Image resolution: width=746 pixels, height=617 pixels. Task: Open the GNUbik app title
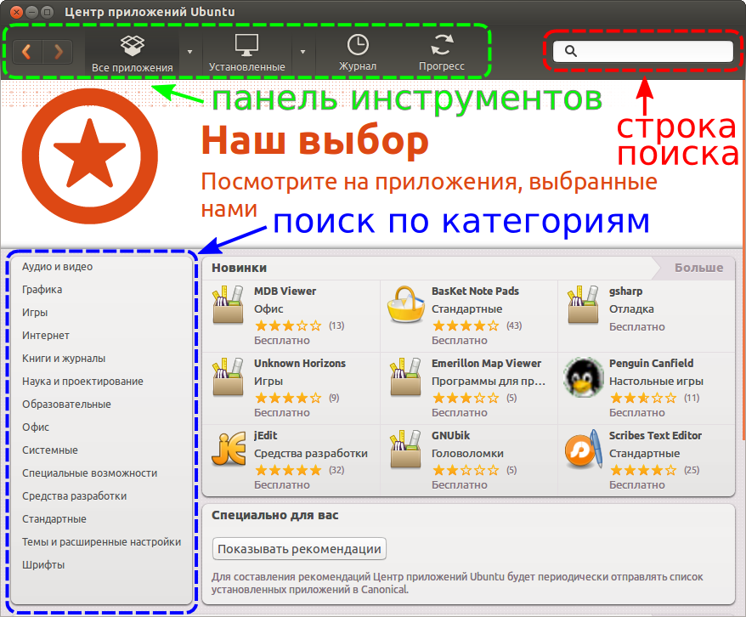point(450,436)
